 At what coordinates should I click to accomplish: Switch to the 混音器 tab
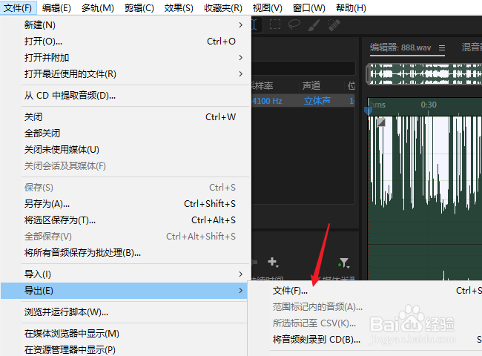472,47
